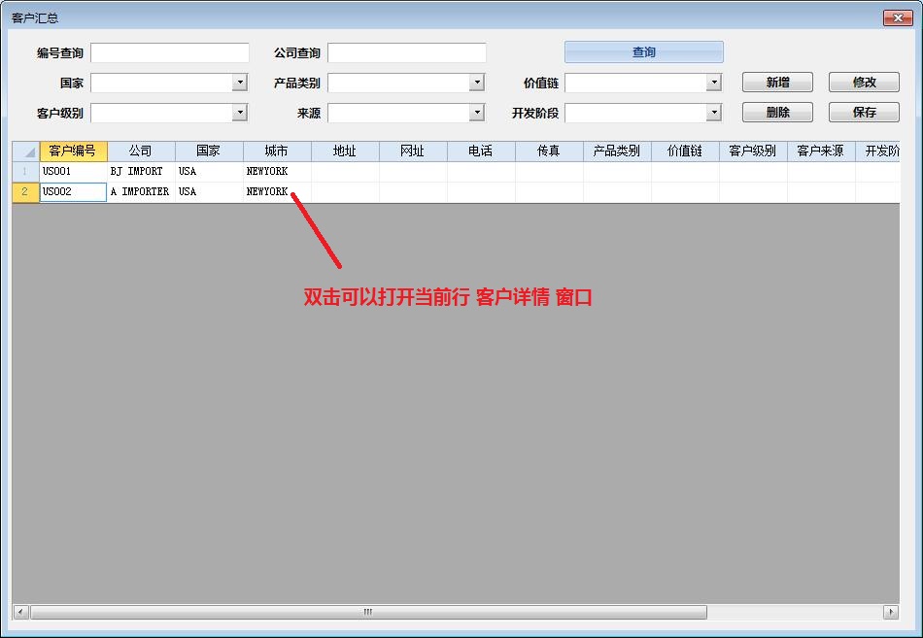
Task: Select the 地址 column header
Action: click(x=345, y=151)
